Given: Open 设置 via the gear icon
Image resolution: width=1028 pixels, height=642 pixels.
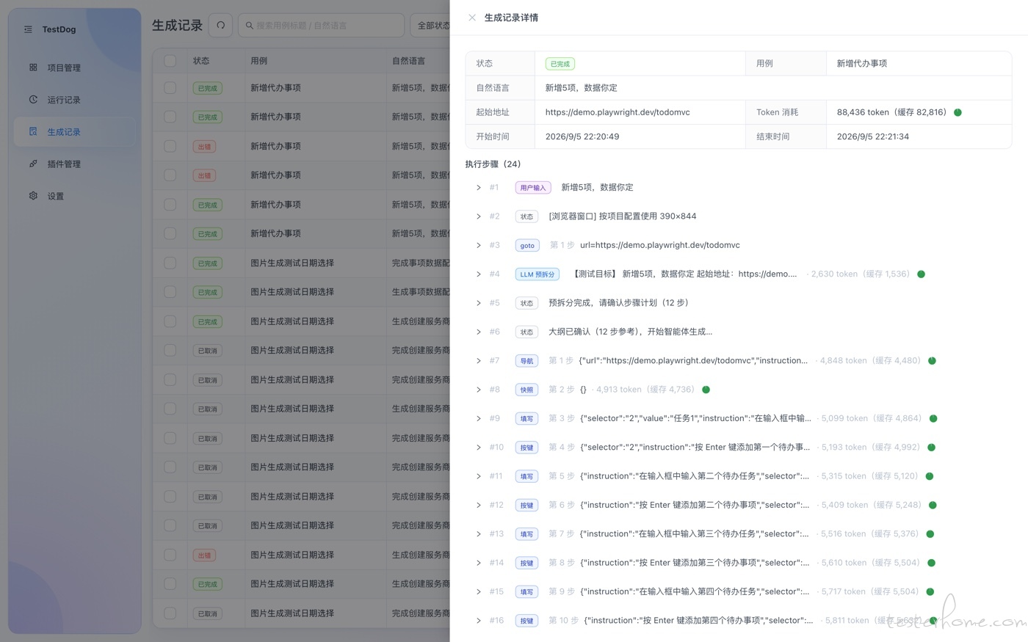Looking at the screenshot, I should (33, 196).
